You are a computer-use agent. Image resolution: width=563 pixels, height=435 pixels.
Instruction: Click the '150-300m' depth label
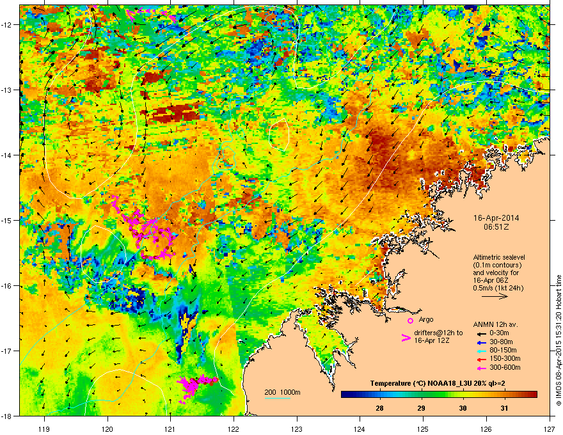click(x=505, y=358)
